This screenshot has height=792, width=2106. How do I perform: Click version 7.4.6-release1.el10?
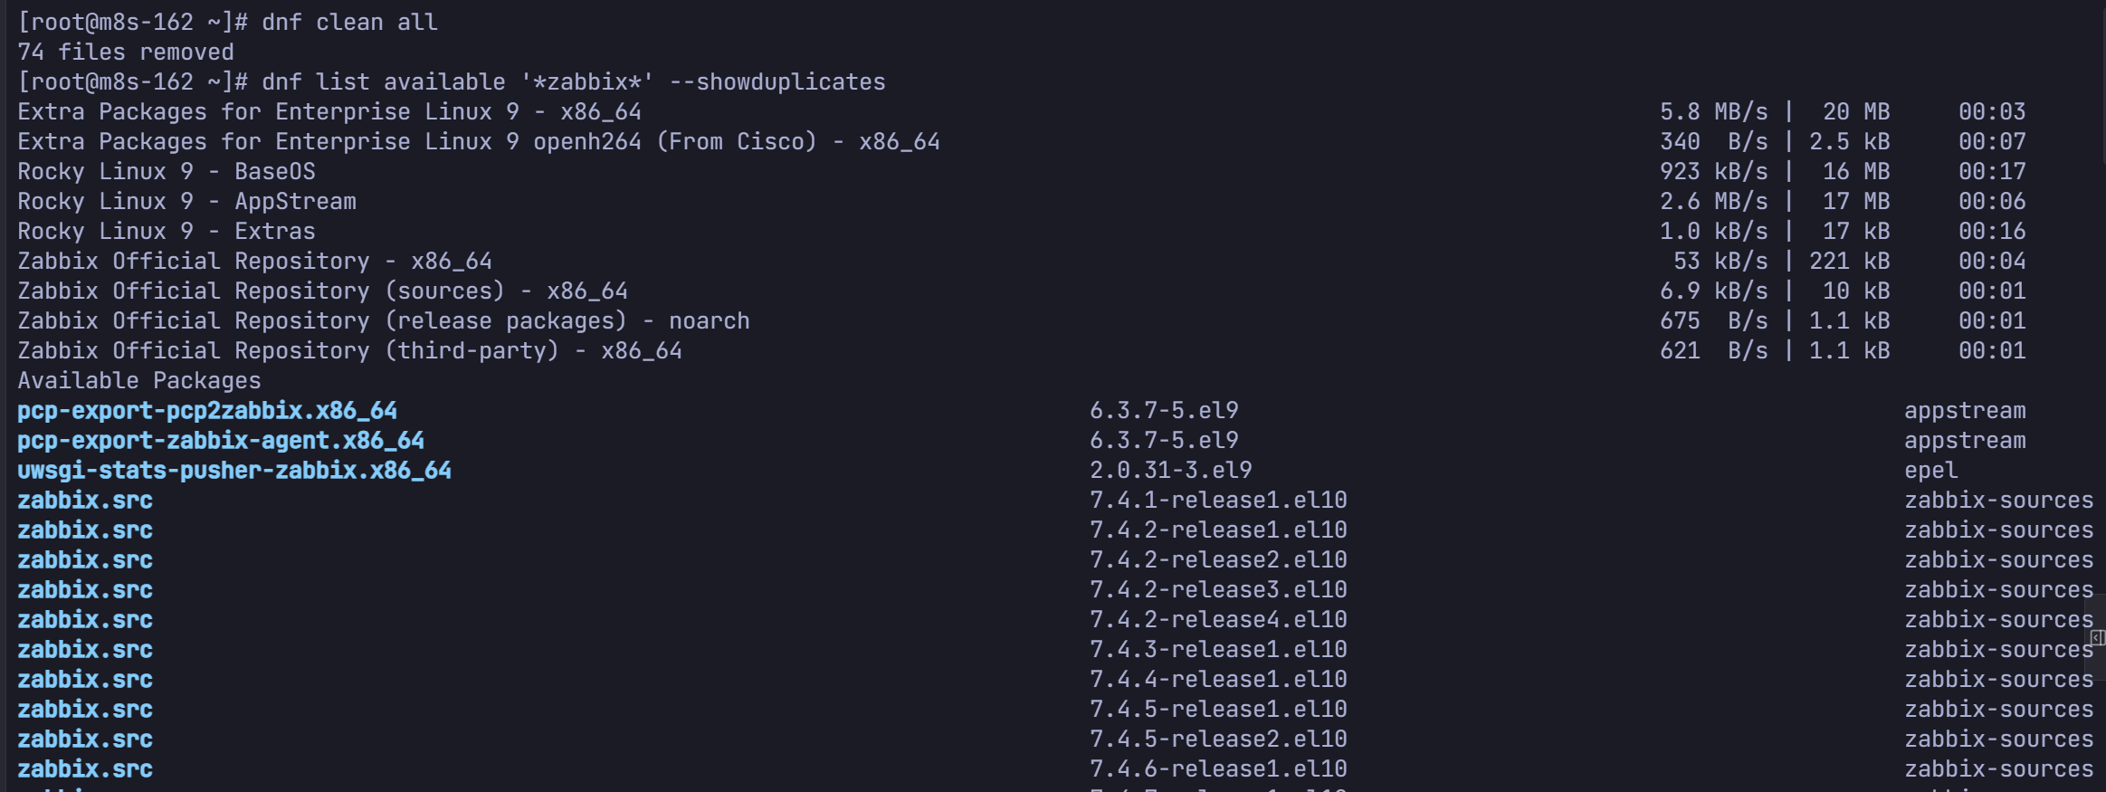coord(1218,768)
